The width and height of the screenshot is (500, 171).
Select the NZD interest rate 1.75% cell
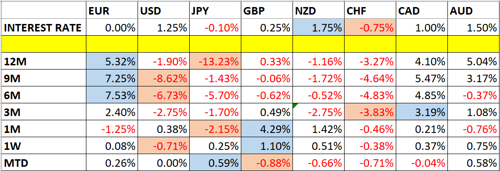pyautogui.click(x=319, y=28)
